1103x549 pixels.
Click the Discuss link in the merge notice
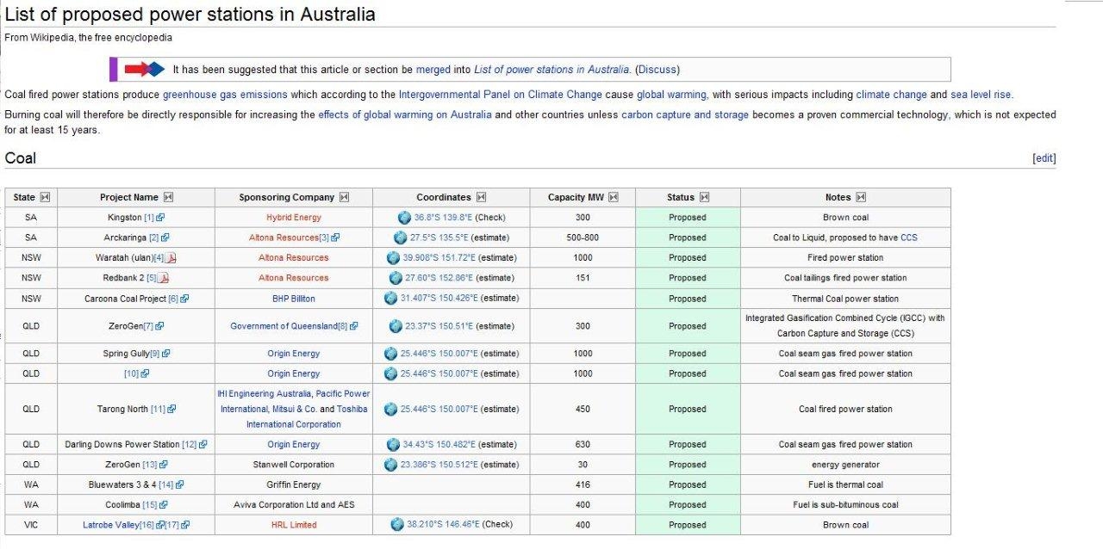coord(657,70)
